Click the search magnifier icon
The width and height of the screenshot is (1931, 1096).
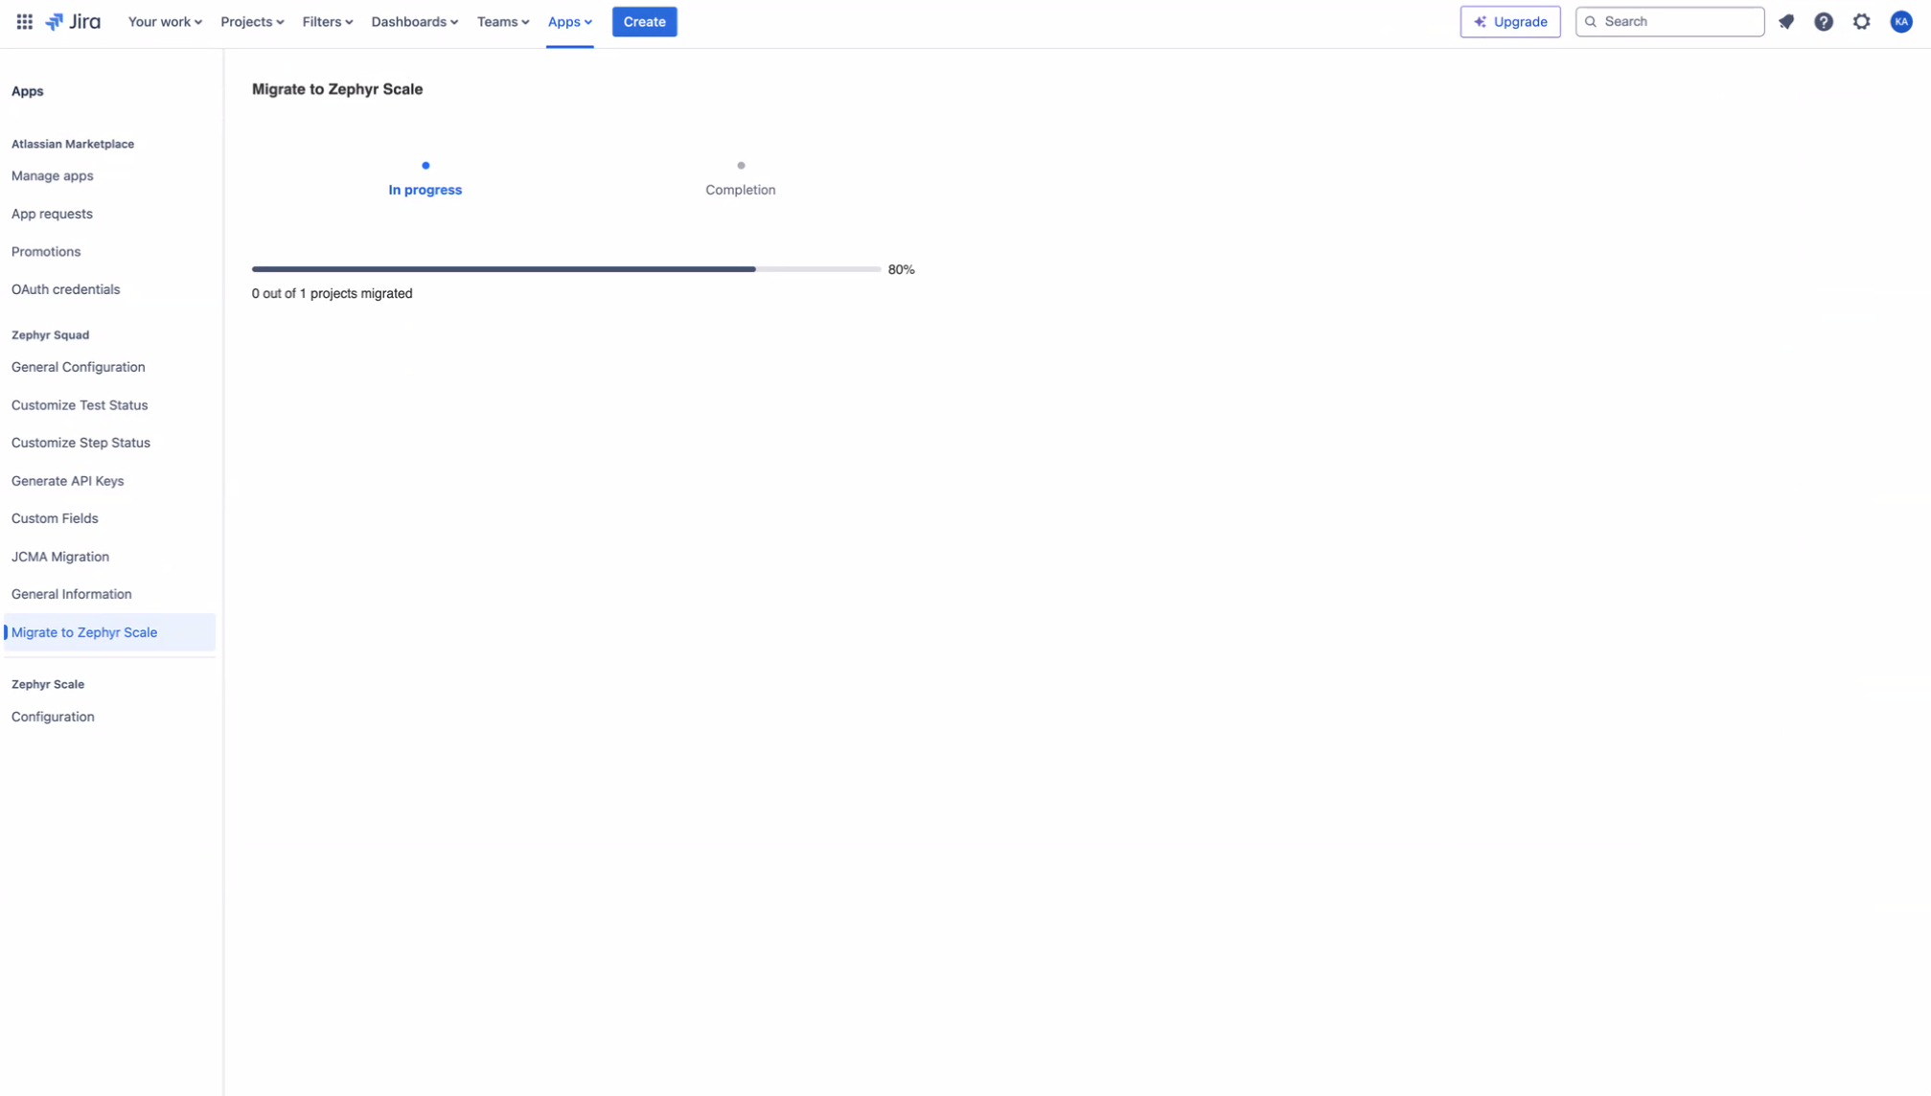1591,21
